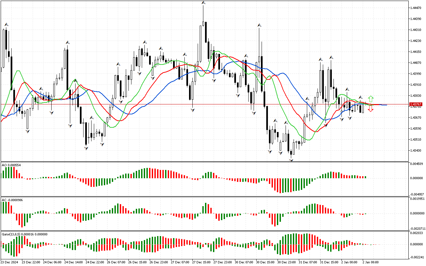The image size is (426, 266).
Task: Click the AO panel zero level 0.000000
Action: click(416, 178)
